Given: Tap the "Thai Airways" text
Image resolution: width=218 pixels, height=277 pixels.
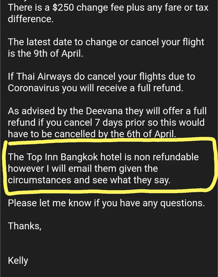Looking at the screenshot, I should coord(44,77).
